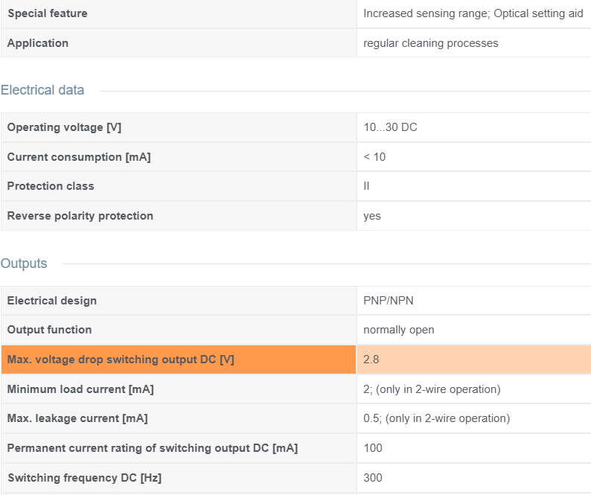Click the highlighted 2.8 value cell
Viewport: 591px width, 495px height.
coord(474,360)
